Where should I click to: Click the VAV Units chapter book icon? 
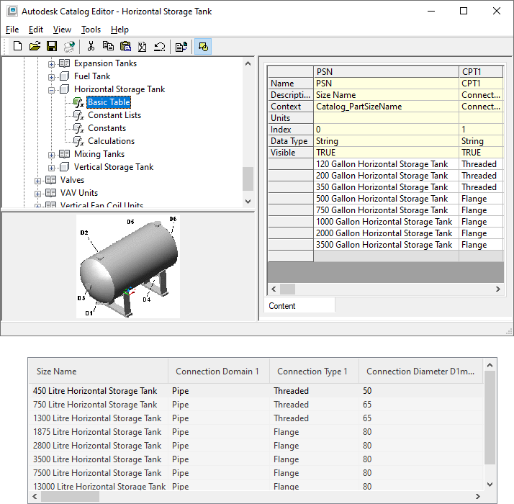click(x=50, y=193)
